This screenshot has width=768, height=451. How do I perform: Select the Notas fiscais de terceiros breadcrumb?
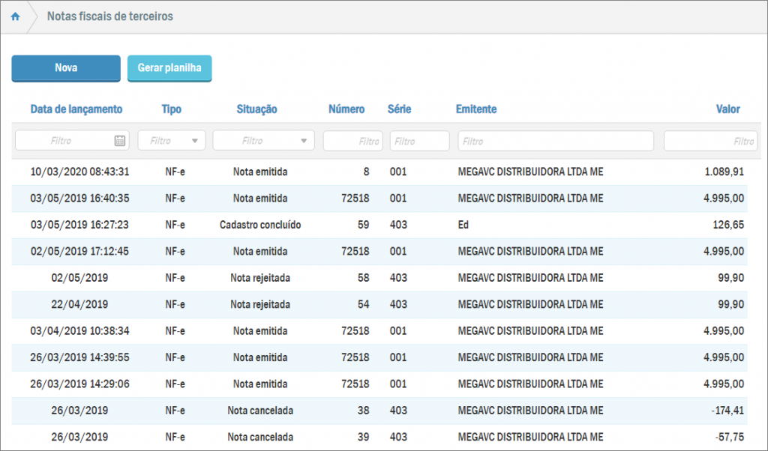click(x=110, y=16)
